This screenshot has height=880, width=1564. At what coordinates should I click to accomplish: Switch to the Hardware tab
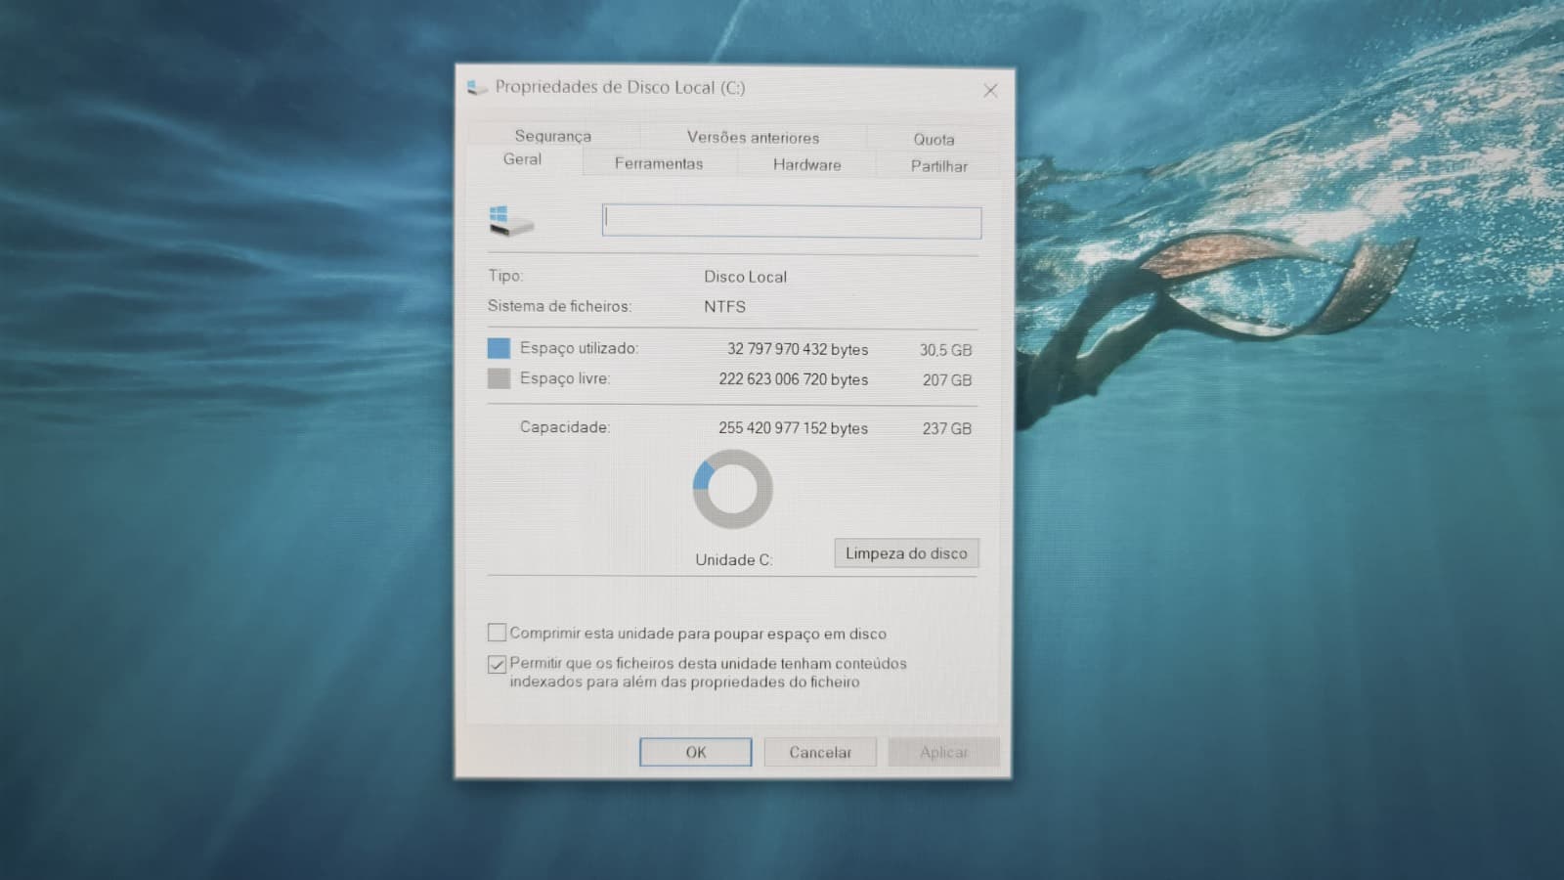(806, 164)
